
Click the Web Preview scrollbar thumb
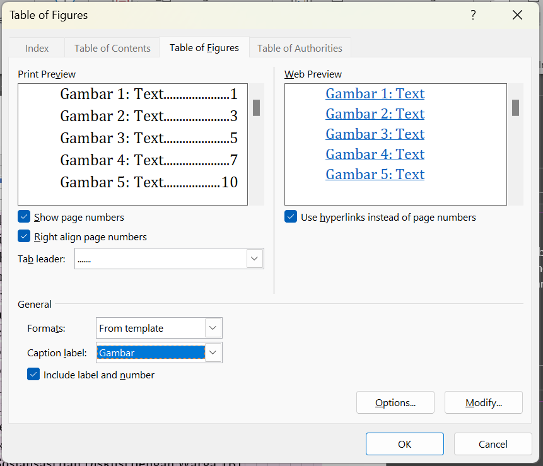(x=515, y=108)
